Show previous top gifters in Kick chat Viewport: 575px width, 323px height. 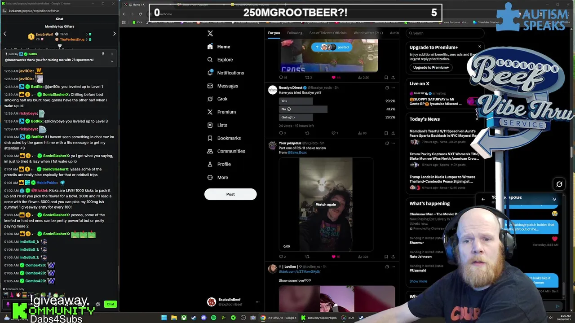5,34
